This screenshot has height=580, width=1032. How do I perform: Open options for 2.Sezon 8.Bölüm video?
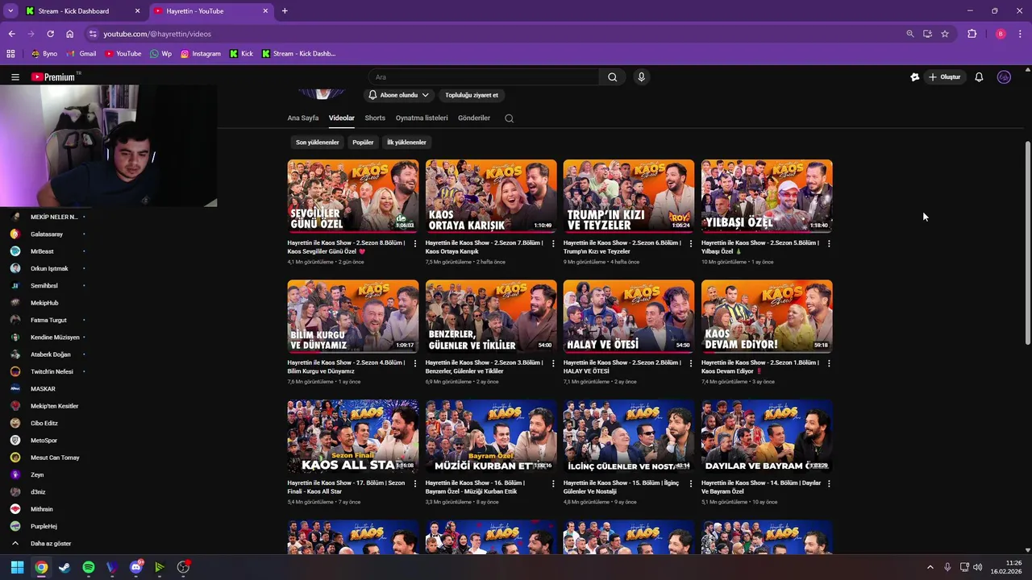415,243
